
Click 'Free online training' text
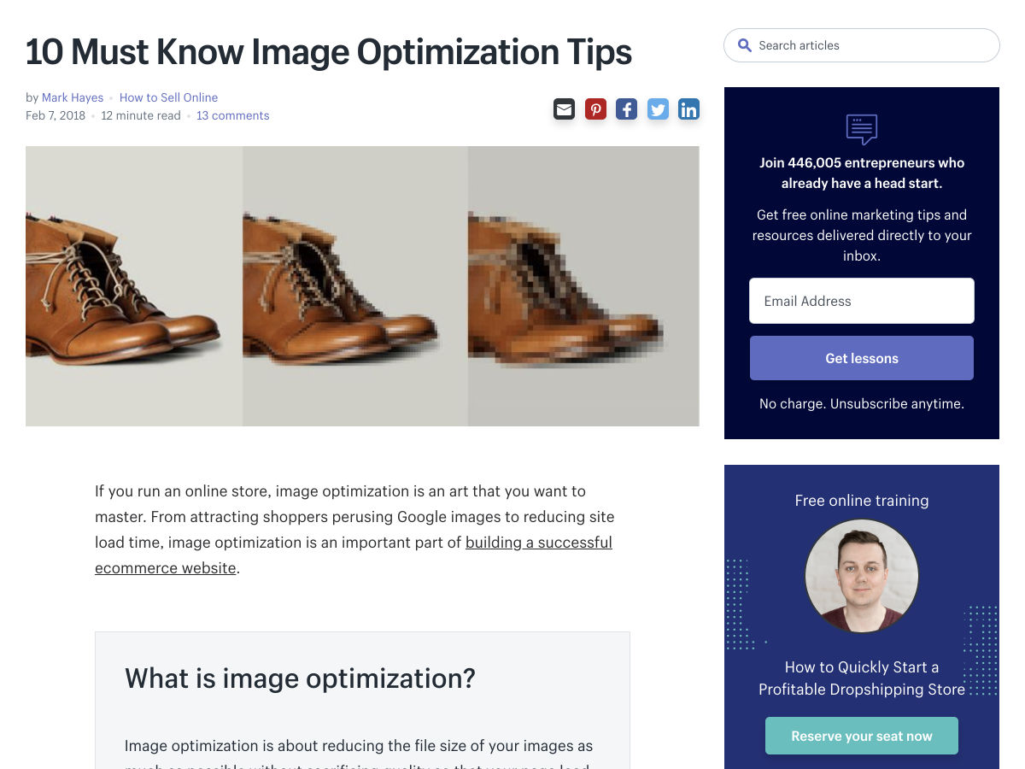tap(862, 501)
